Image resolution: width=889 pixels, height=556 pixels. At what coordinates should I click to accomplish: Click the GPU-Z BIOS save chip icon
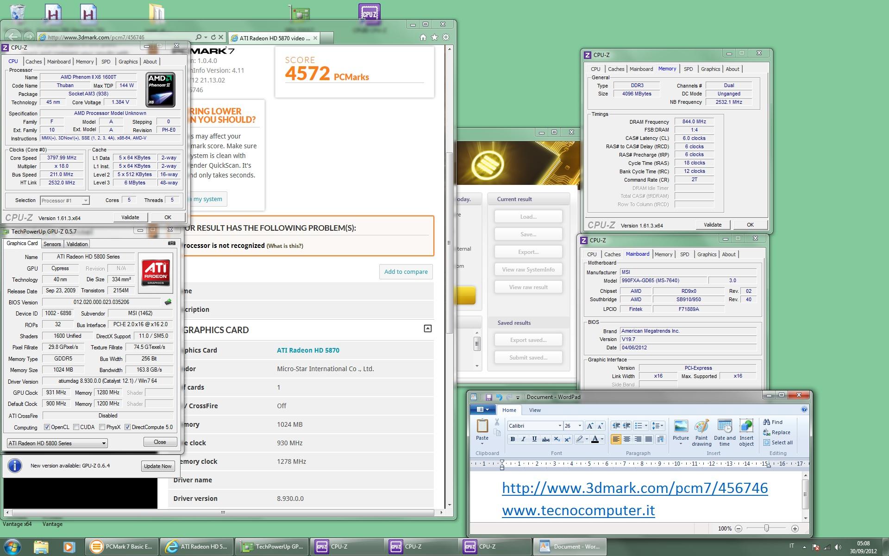(168, 302)
